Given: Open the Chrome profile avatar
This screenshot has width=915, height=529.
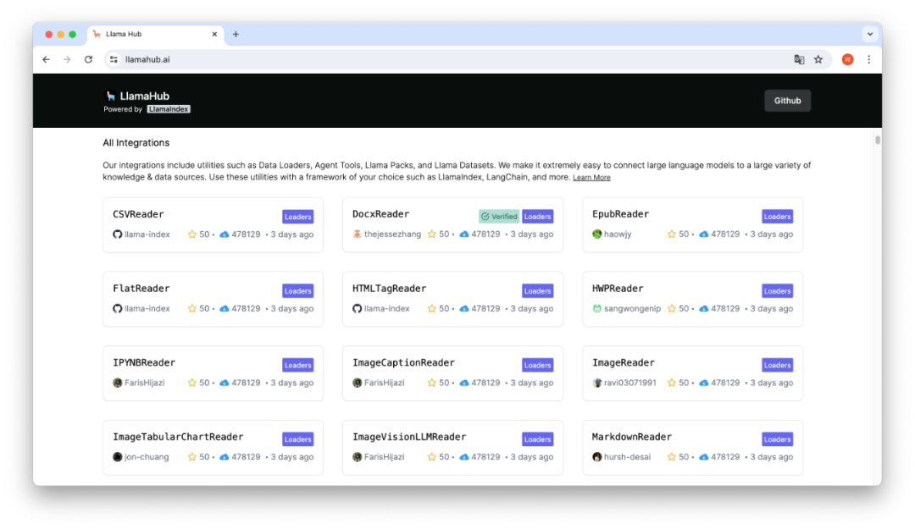Looking at the screenshot, I should point(848,59).
